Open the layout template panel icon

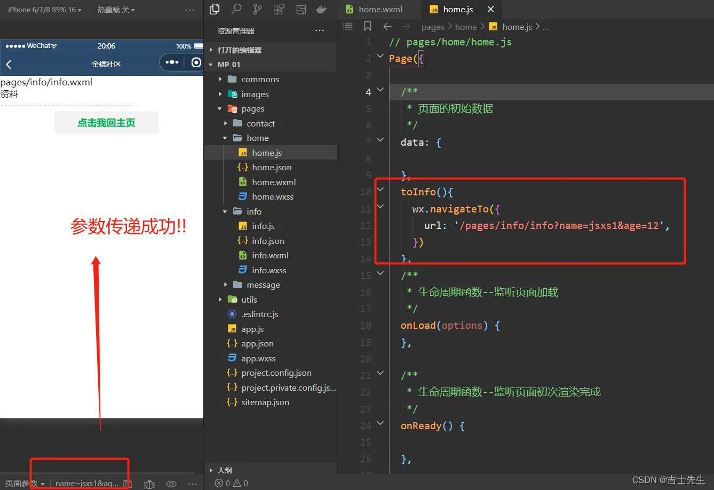301,10
